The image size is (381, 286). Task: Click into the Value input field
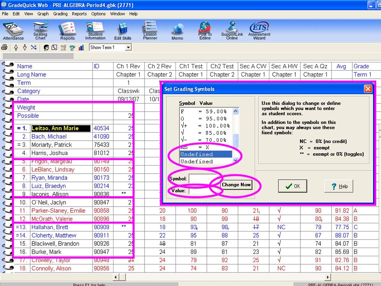click(x=204, y=191)
